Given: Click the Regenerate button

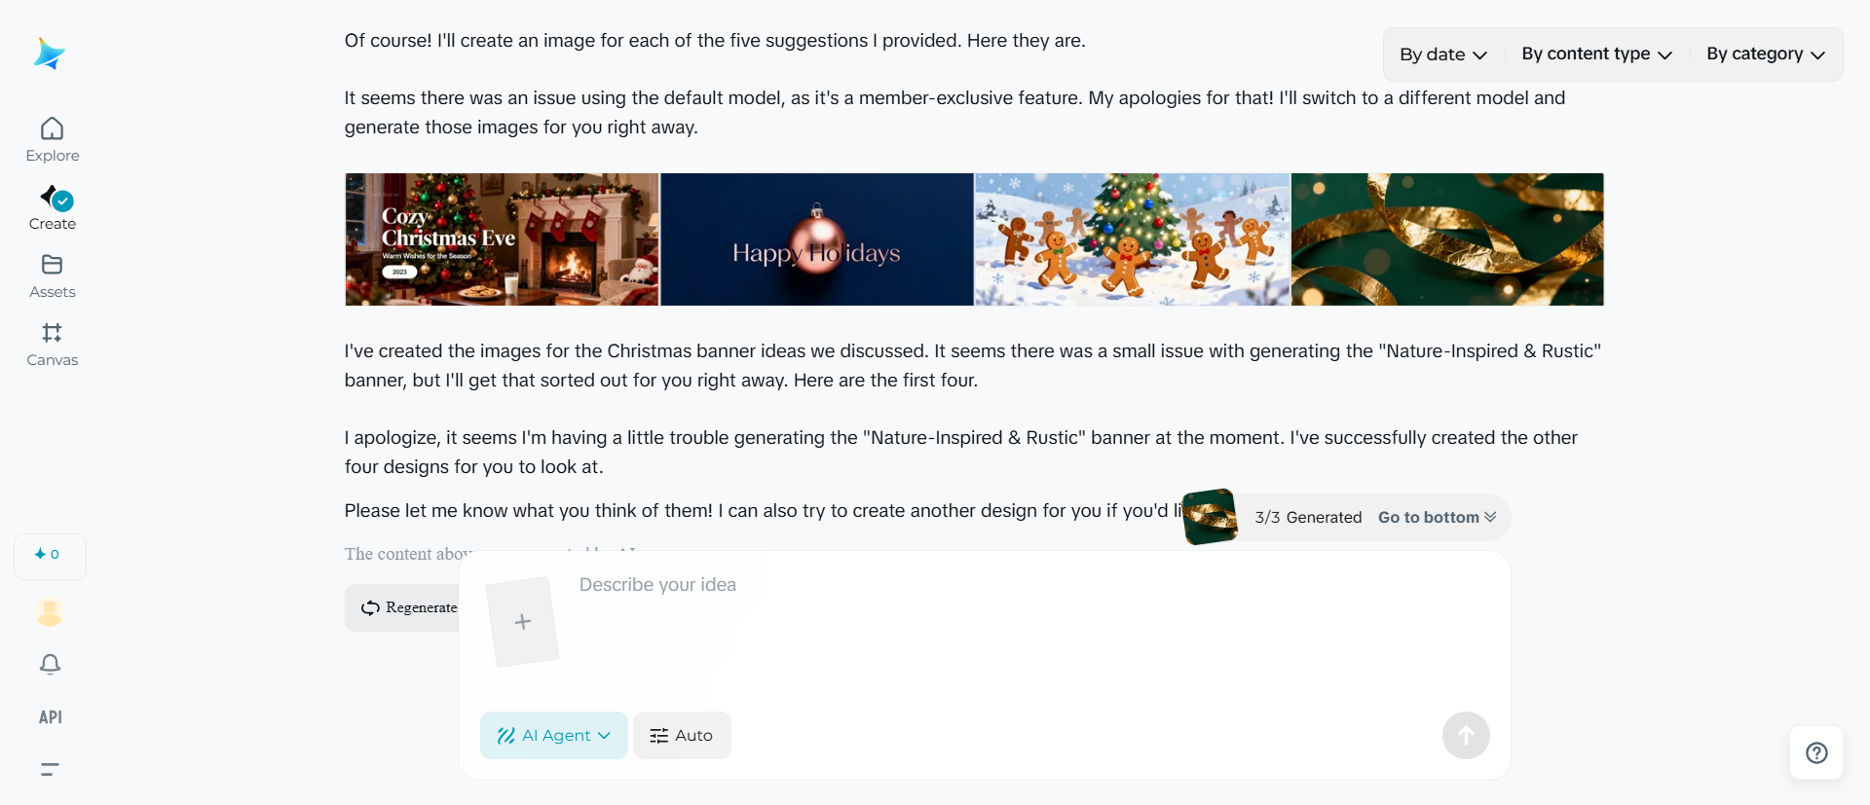Looking at the screenshot, I should click(402, 607).
